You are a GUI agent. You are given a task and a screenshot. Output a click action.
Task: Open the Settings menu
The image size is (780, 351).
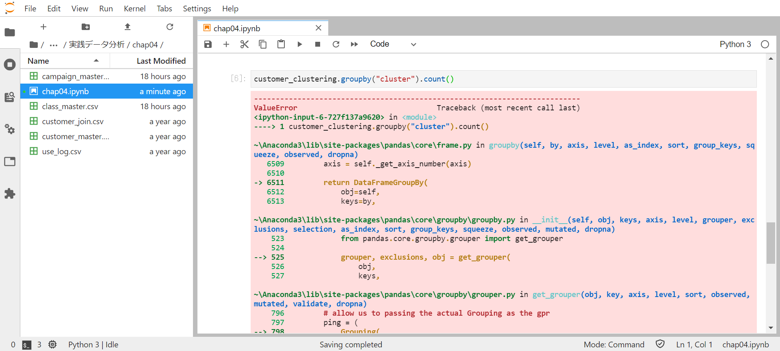tap(197, 9)
